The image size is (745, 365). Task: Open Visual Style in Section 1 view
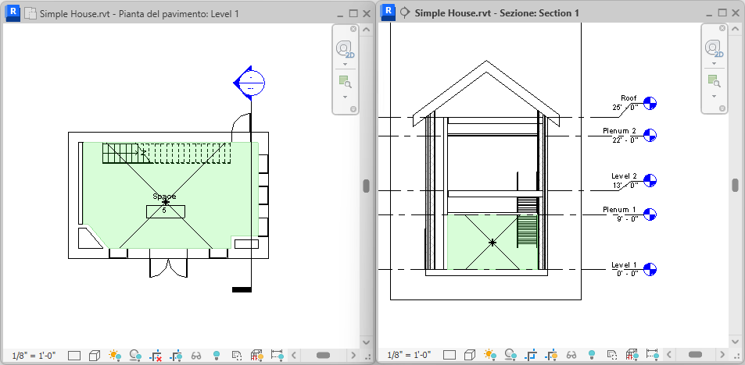click(x=471, y=355)
